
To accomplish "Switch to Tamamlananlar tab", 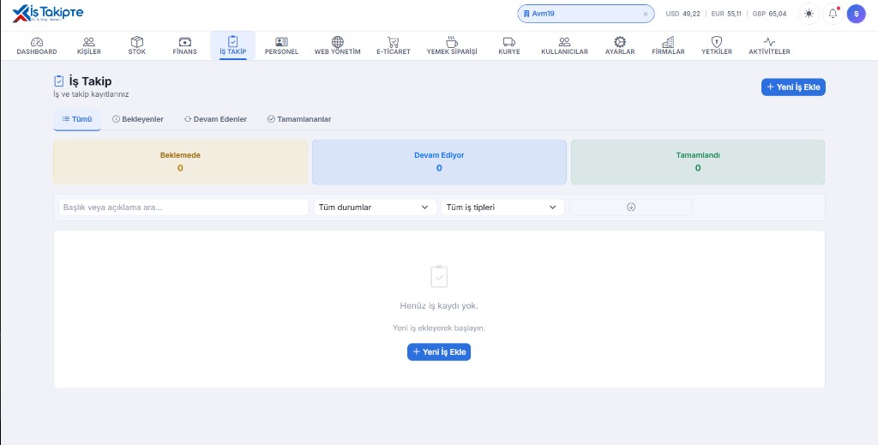I will (x=299, y=119).
